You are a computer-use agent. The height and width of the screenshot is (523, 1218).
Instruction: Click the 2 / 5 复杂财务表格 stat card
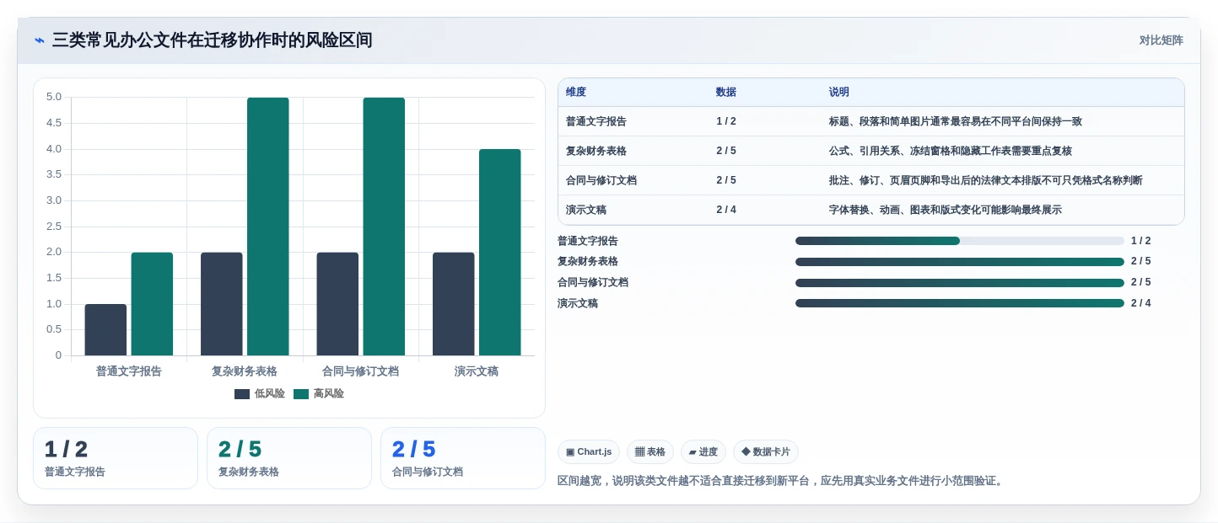pyautogui.click(x=289, y=458)
